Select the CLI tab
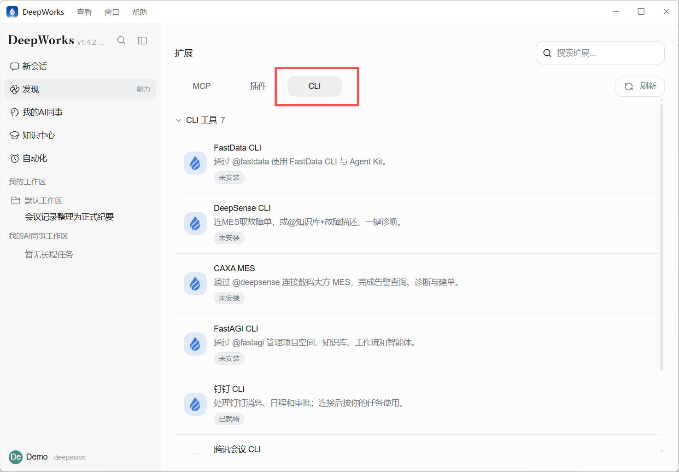 coord(315,86)
